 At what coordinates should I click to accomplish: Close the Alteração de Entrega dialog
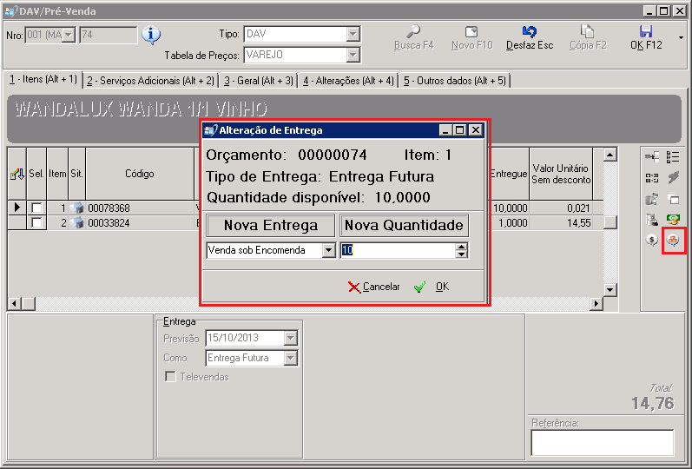pos(475,130)
